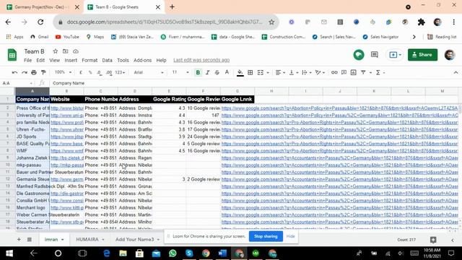Select column H header
462x260 pixels.
pos(271,91)
